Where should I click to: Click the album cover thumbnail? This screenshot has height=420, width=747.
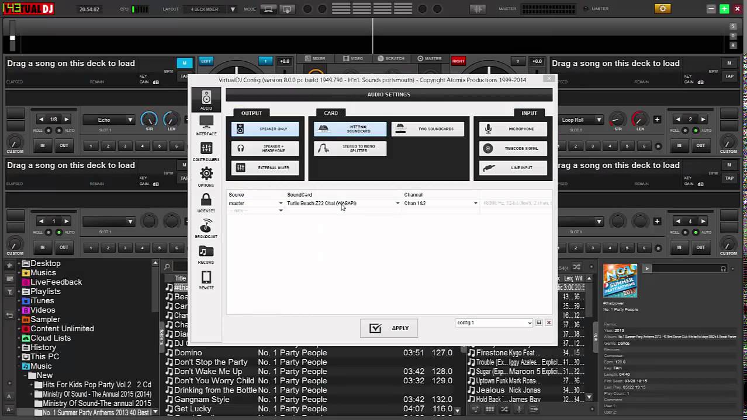(620, 281)
